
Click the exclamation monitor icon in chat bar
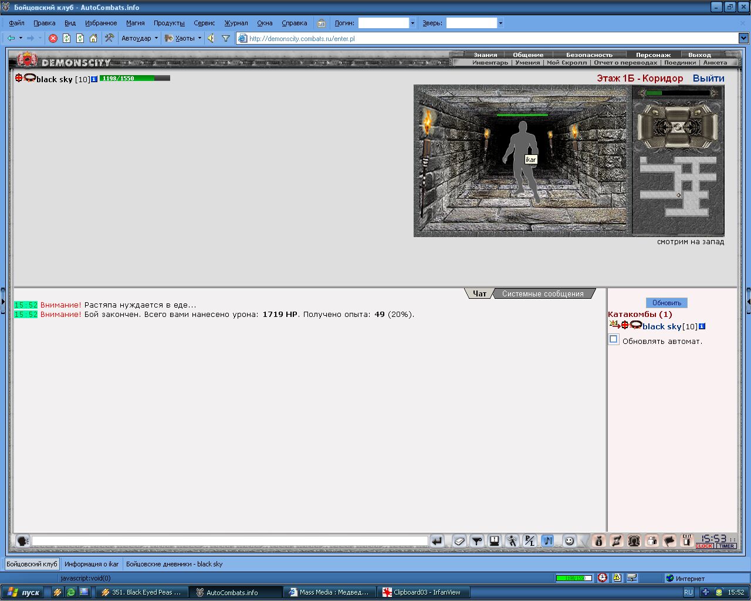point(495,541)
